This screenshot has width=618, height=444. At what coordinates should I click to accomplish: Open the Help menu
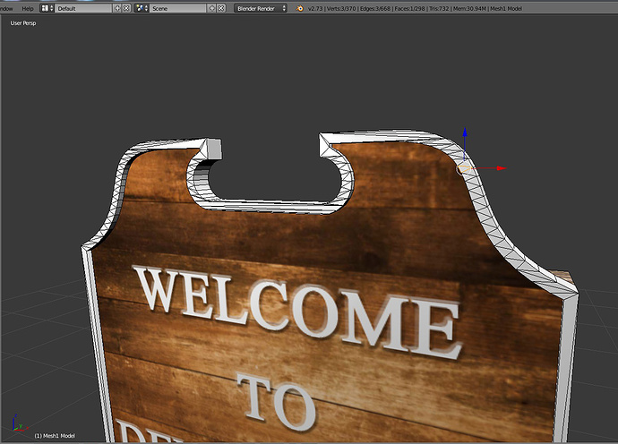[x=28, y=8]
